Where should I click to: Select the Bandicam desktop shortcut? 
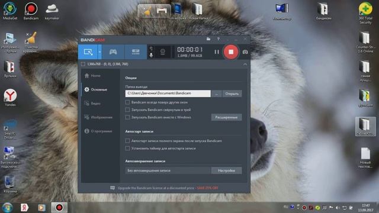click(31, 11)
